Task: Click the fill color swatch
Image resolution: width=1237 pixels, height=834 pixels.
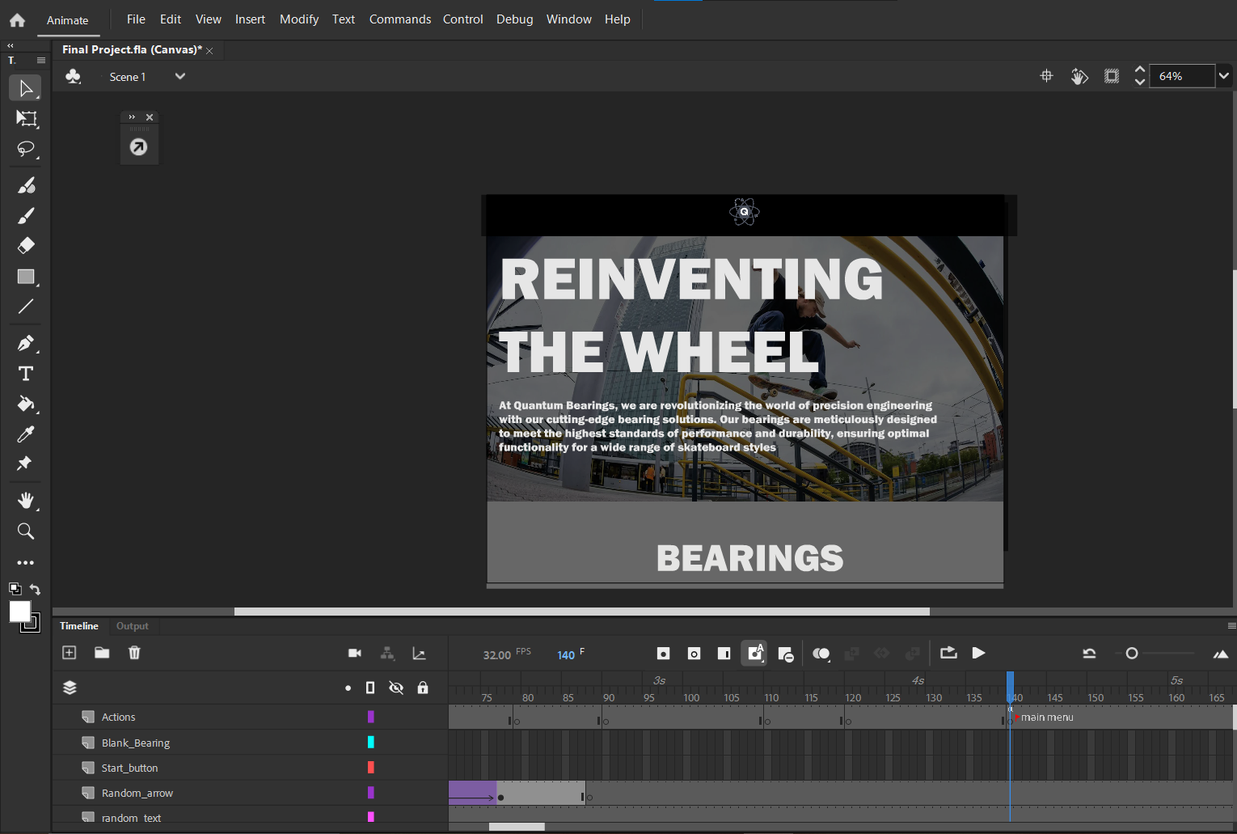Action: [20, 612]
